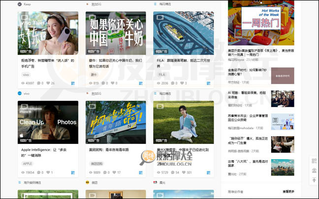Screen dimensions: 319x199
Task: Click the Keep author name
Action: tap(27, 4)
